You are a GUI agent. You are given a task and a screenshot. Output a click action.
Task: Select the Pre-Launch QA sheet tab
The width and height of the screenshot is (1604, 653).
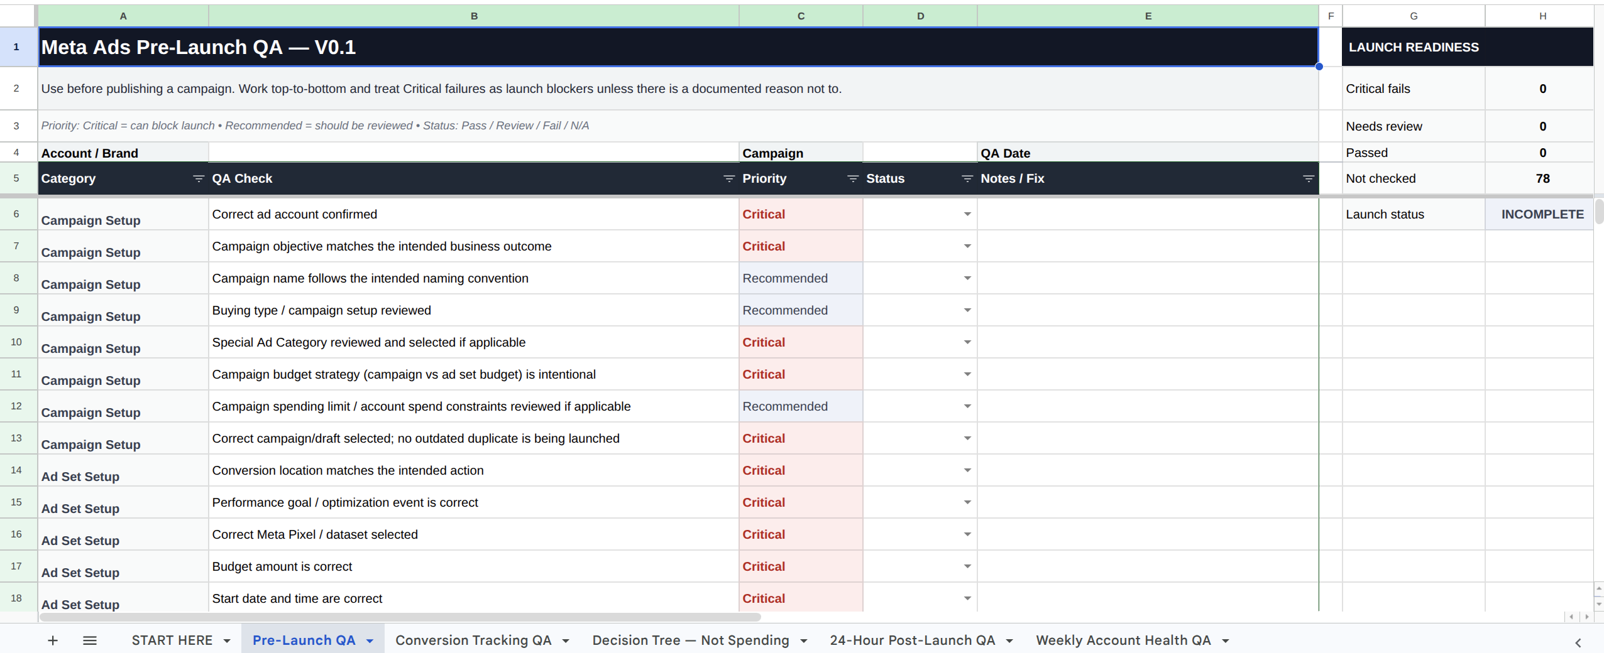tap(304, 640)
